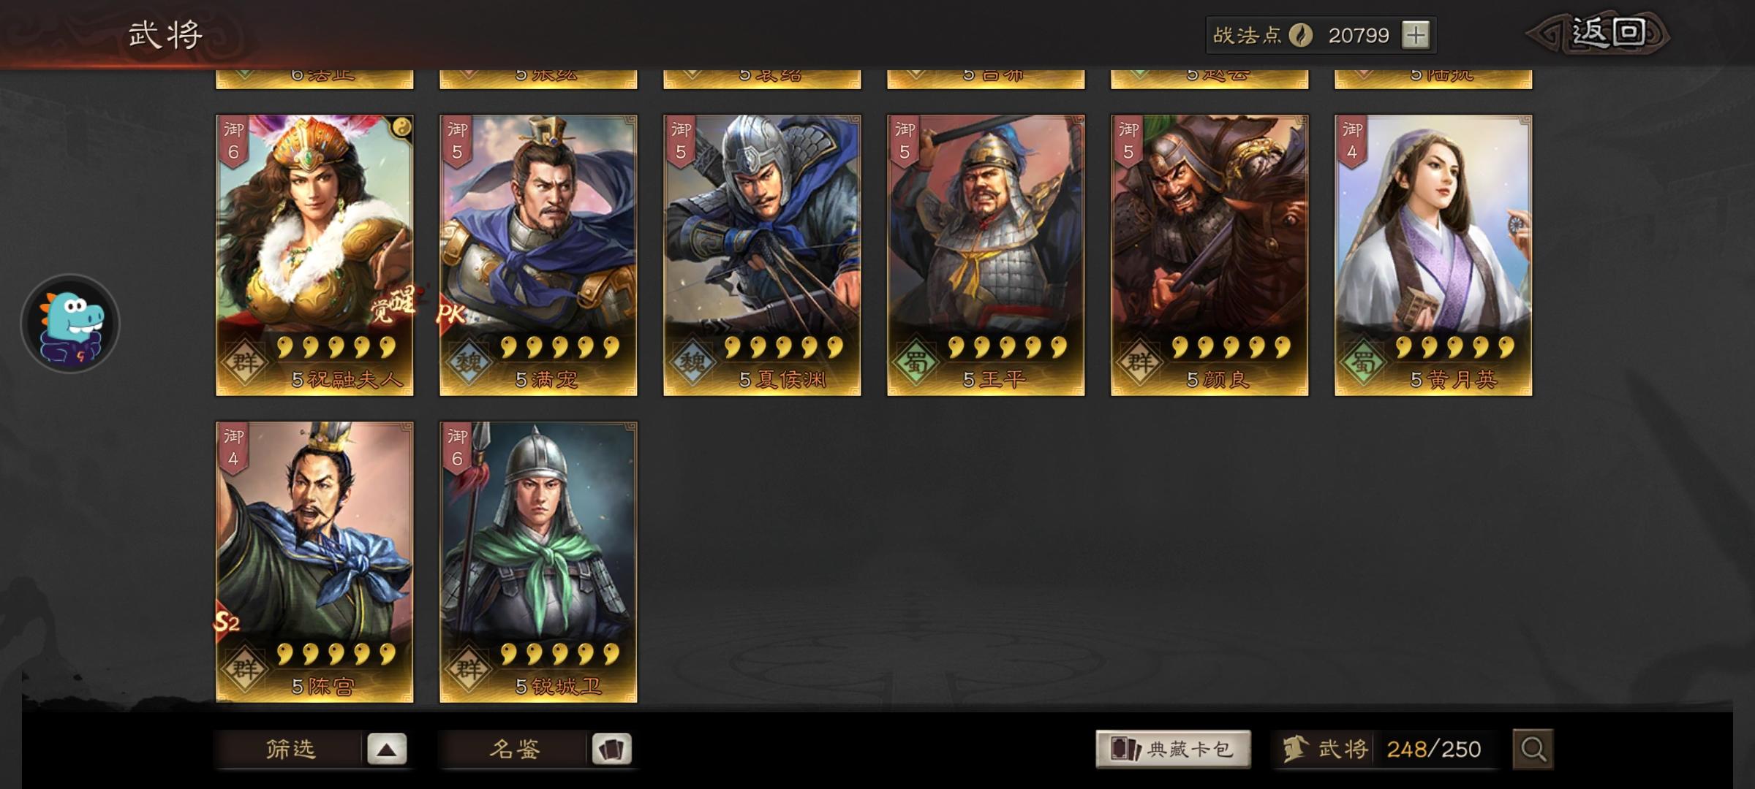Viewport: 1755px width, 789px height.
Task: Tap the plus icon beside 战法点
Action: (1416, 35)
